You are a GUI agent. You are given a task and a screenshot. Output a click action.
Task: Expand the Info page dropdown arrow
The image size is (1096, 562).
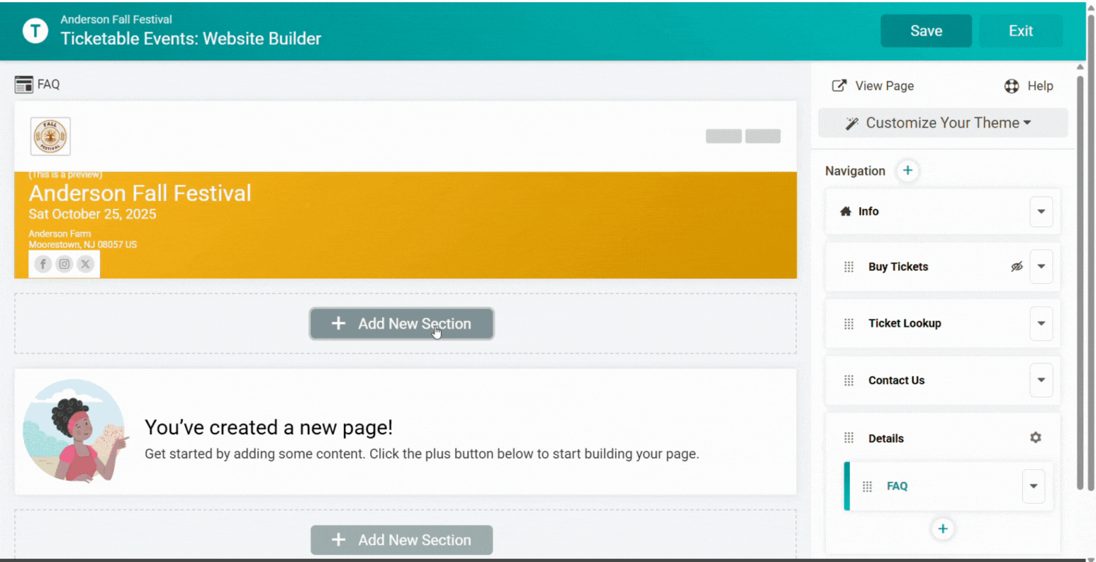(x=1041, y=211)
